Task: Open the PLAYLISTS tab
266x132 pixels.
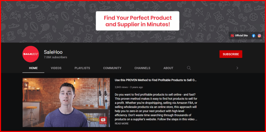Action: [82, 68]
